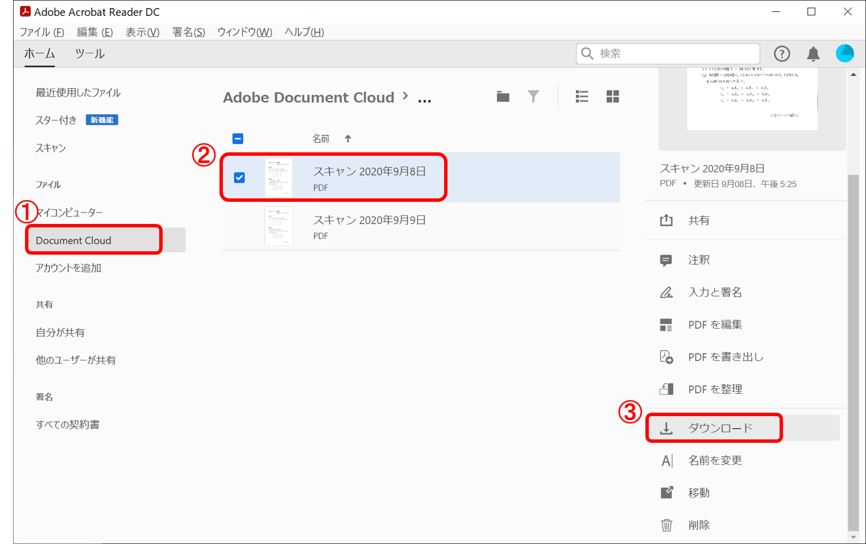Click the scrollbar up arrow in right panel

853,74
